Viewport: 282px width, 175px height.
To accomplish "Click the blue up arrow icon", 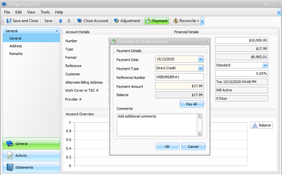I will click(x=60, y=21).
